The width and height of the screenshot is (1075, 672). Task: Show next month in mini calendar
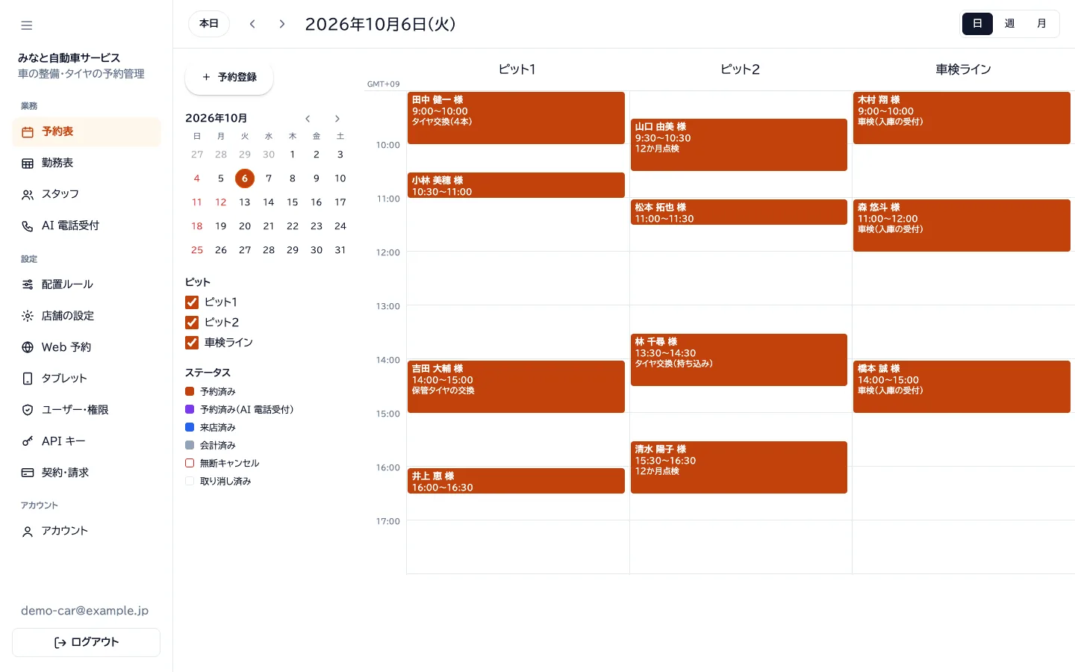(337, 119)
